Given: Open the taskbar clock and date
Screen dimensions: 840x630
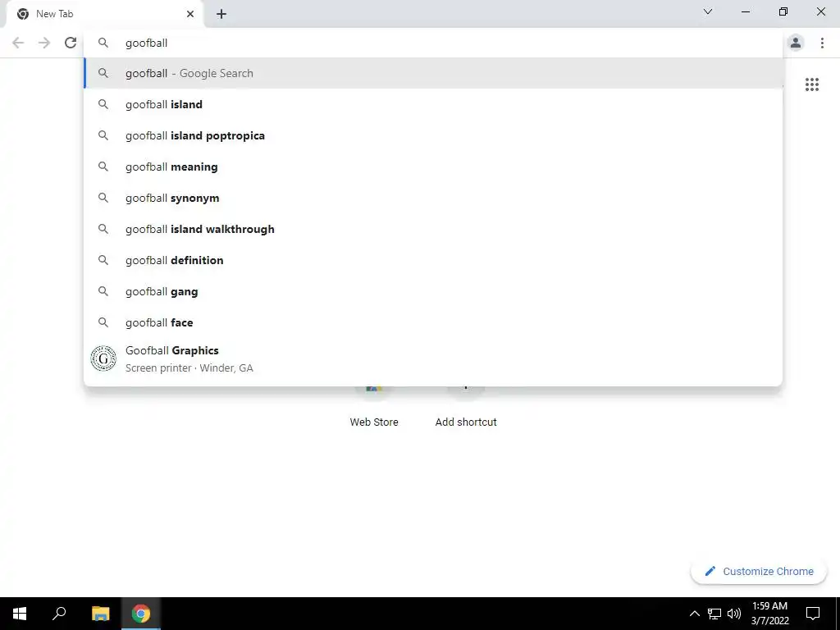Looking at the screenshot, I should [x=769, y=614].
